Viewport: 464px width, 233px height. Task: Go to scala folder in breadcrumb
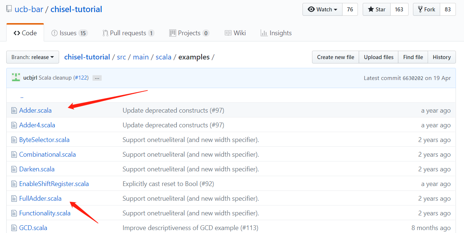tap(163, 57)
